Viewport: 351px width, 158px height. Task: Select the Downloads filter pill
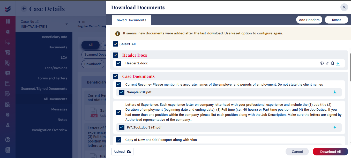93,64
